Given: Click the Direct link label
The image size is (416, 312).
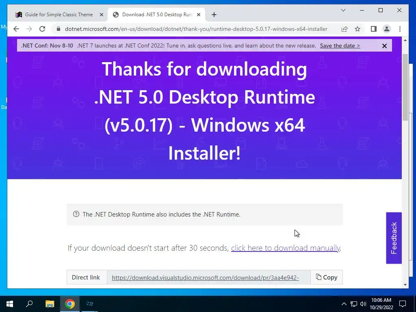Looking at the screenshot, I should coord(86,277).
